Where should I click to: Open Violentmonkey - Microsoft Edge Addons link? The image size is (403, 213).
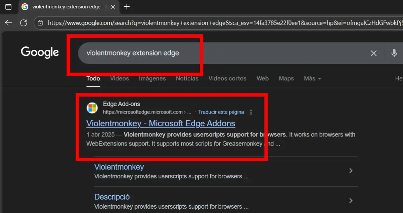click(161, 123)
